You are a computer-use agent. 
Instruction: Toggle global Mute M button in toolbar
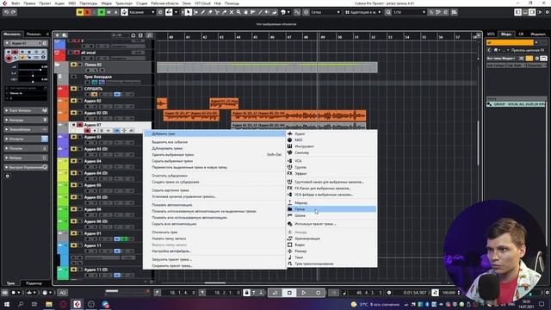coord(80,12)
